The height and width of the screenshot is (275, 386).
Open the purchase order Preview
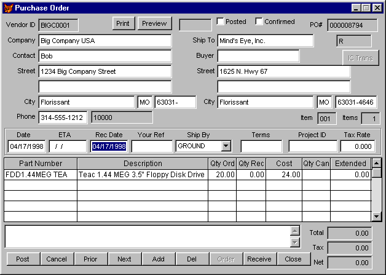(154, 23)
